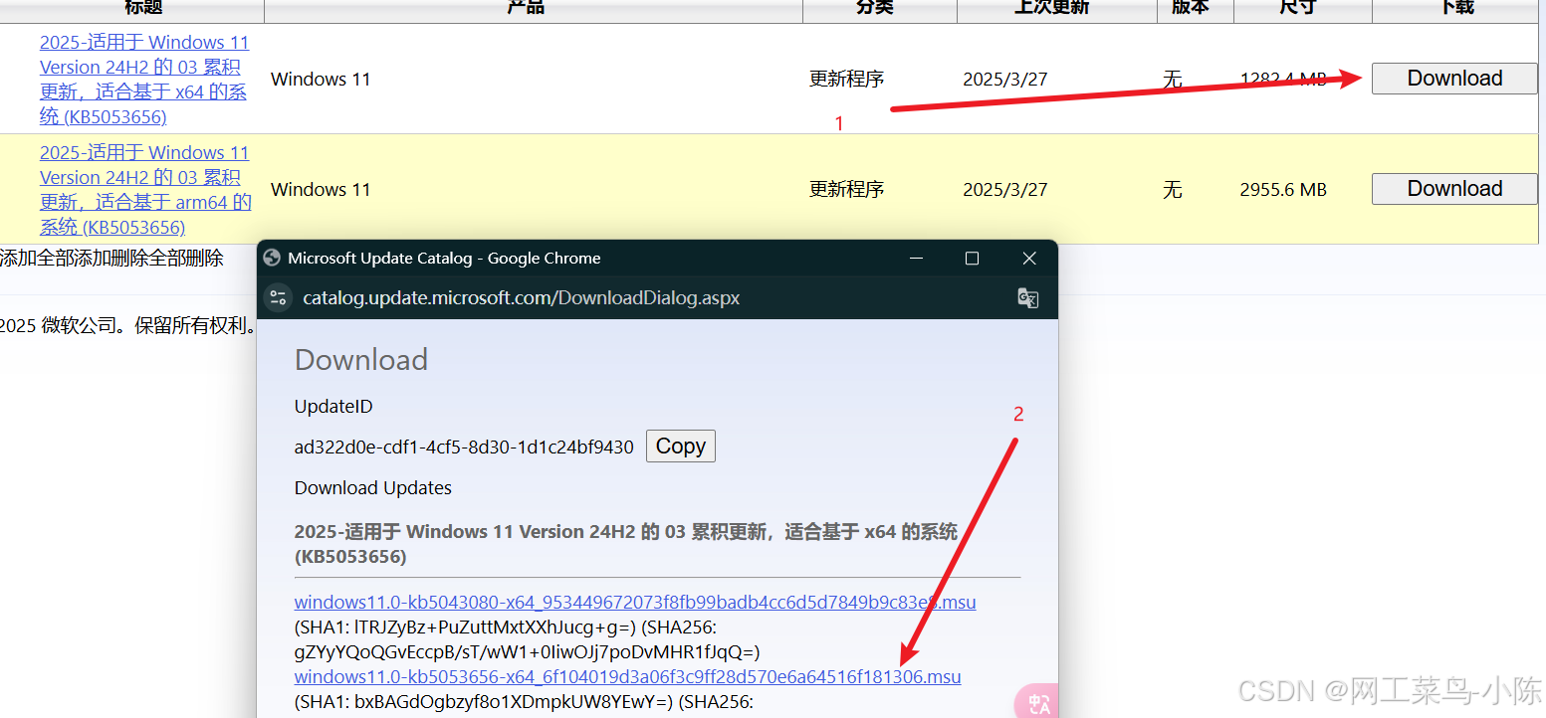The image size is (1546, 718).
Task: Click the 添加全部添加删除全部删除 text
Action: click(111, 259)
